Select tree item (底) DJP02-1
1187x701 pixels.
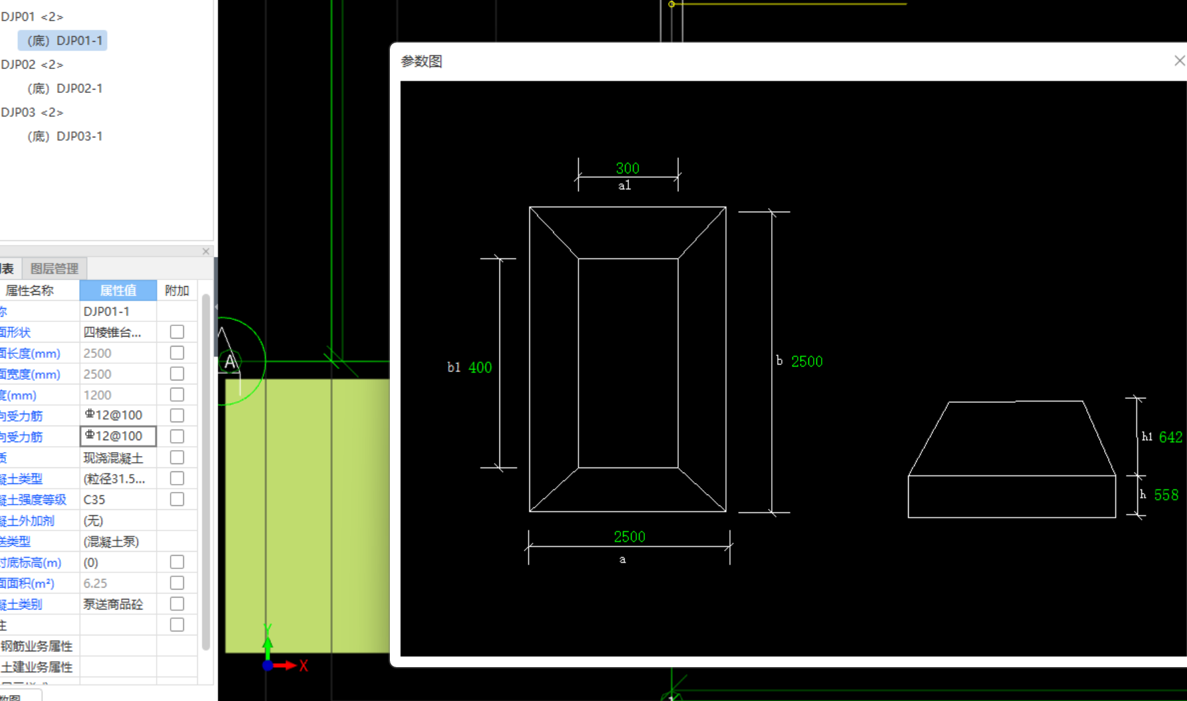tap(64, 88)
